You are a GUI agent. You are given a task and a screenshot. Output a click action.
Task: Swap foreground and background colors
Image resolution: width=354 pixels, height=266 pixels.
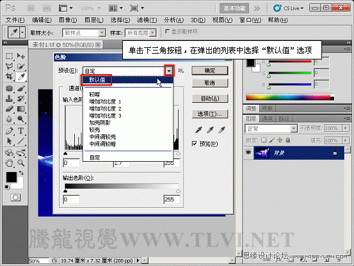pos(21,173)
